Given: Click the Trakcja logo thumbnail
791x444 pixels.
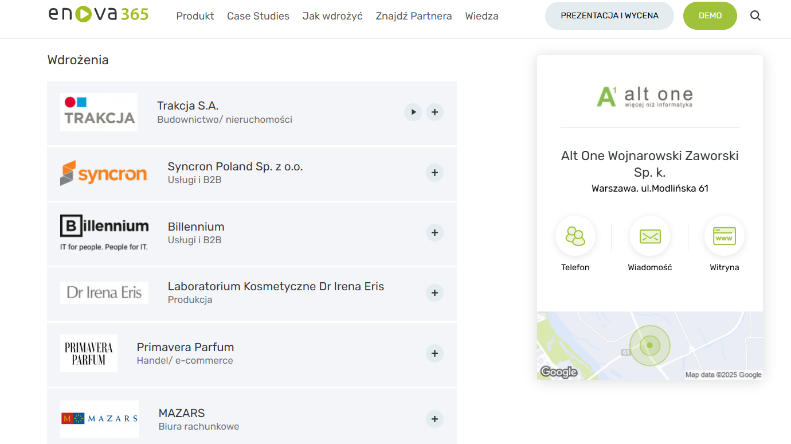Looking at the screenshot, I should pyautogui.click(x=99, y=112).
